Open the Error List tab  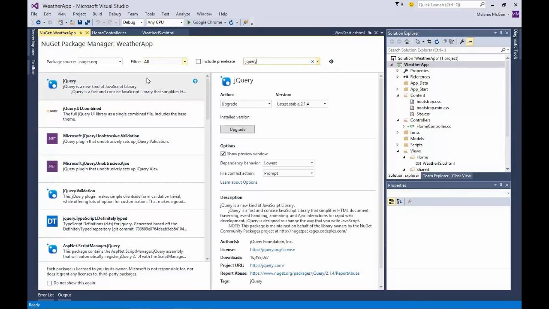point(46,295)
